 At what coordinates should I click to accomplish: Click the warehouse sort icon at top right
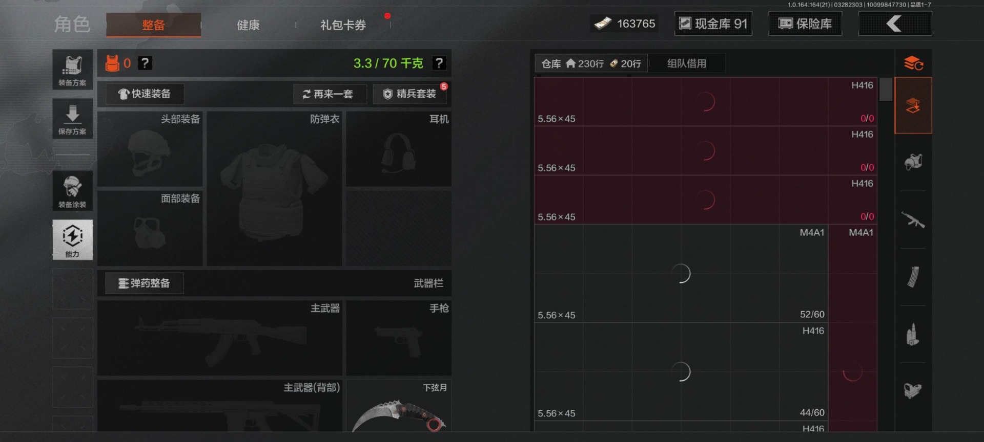(913, 63)
